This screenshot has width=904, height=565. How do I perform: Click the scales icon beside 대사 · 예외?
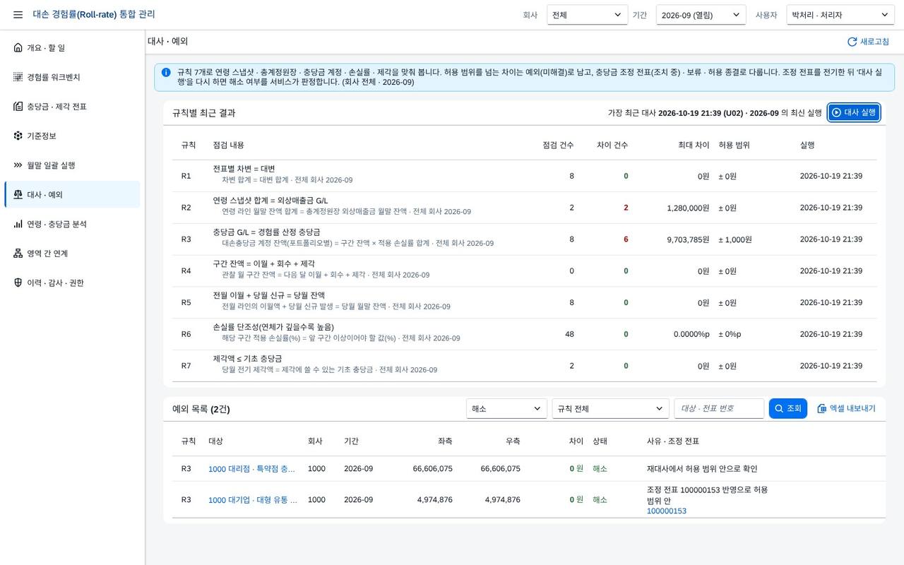pyautogui.click(x=18, y=194)
